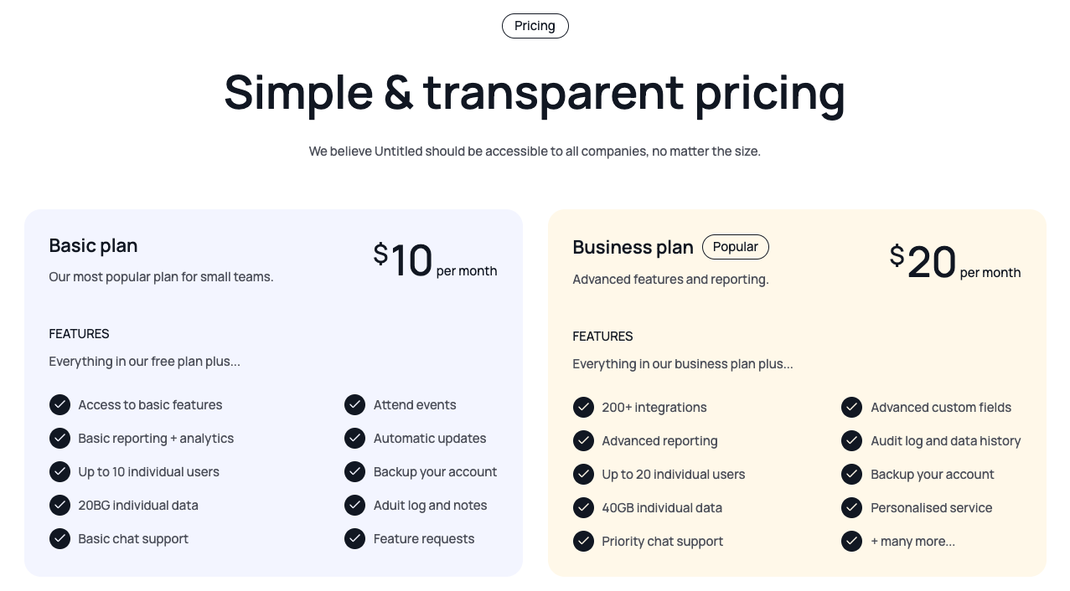
Task: Click the check icon next to Priority chat support
Action: (583, 541)
